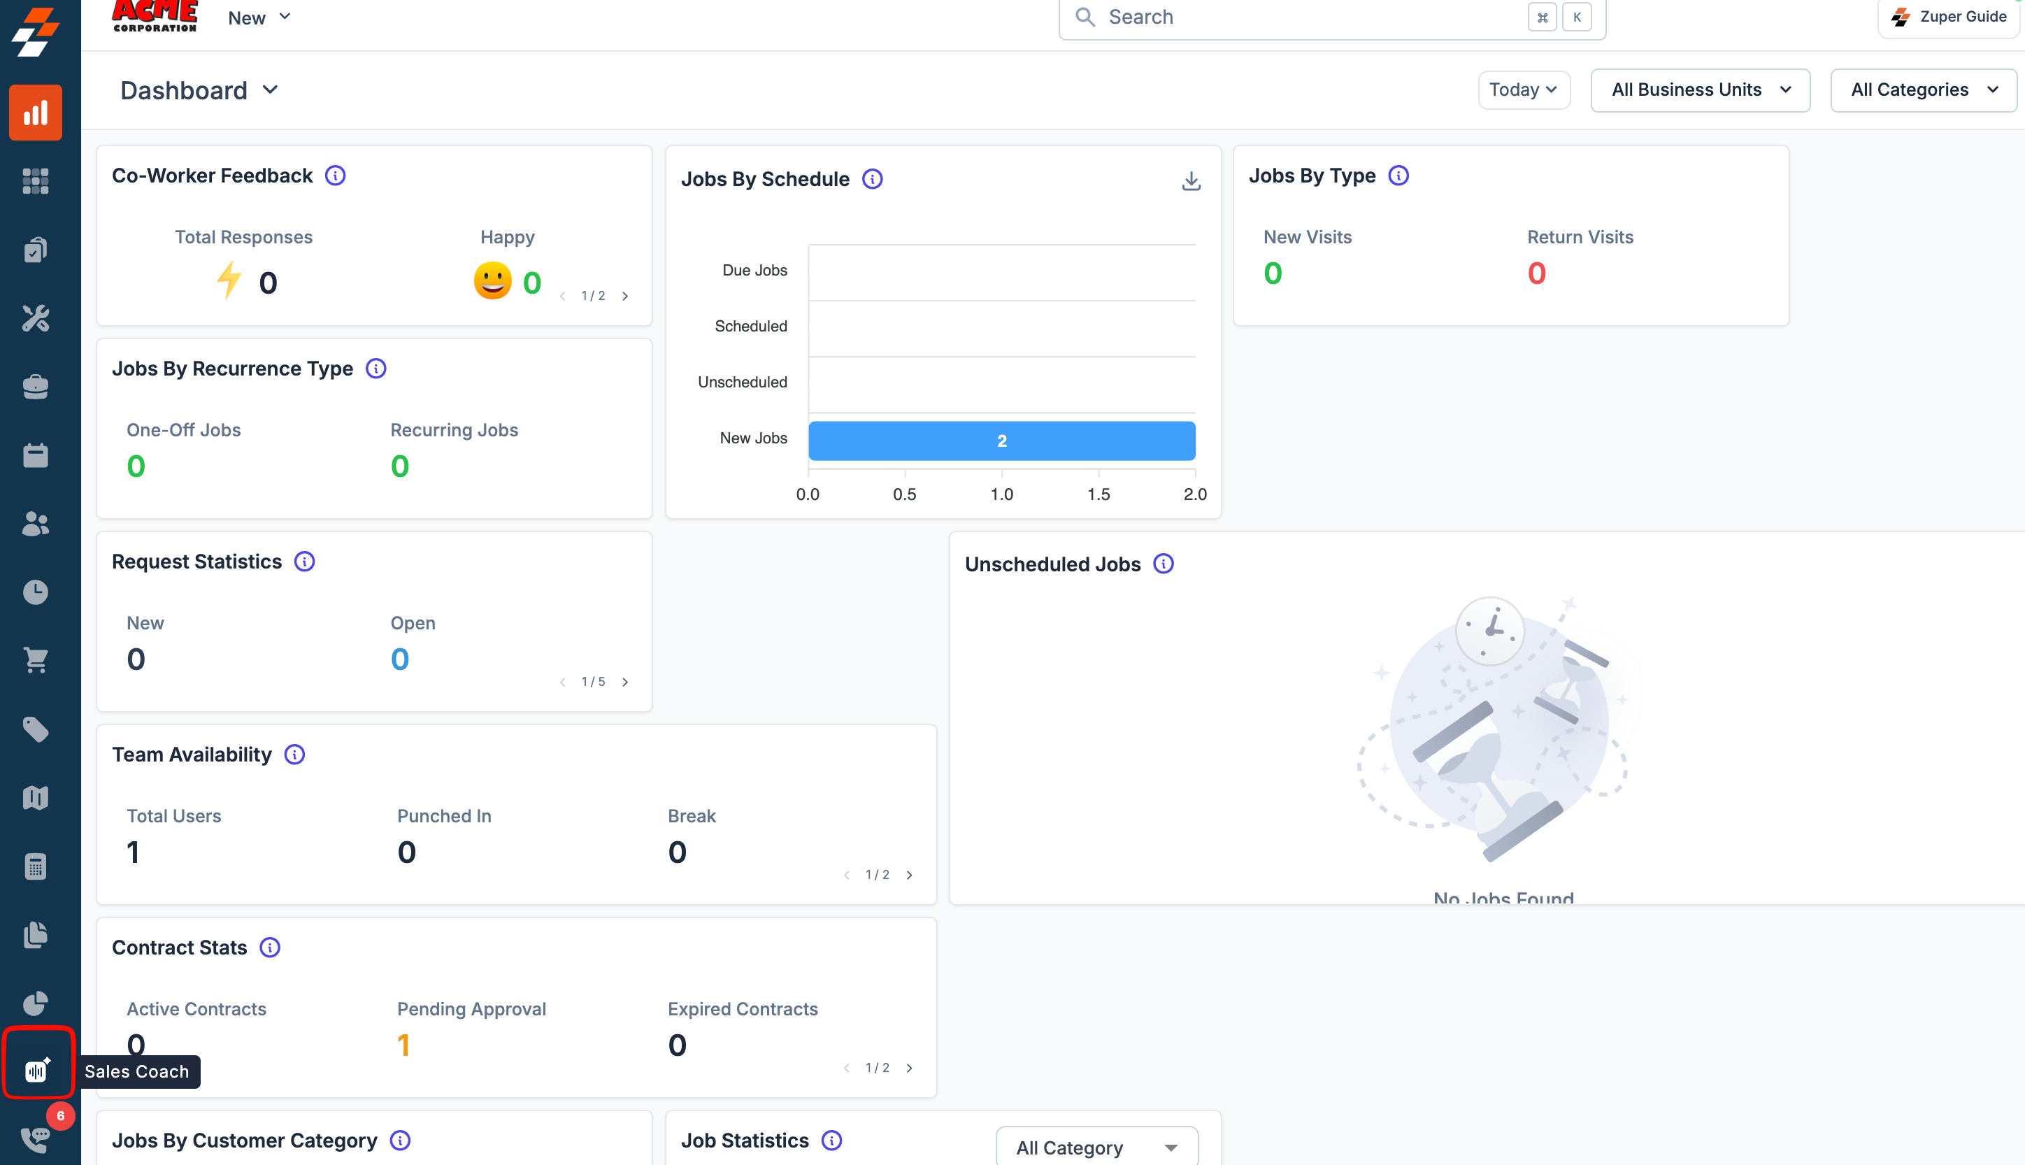Open the dashboard bar-chart sidebar icon
This screenshot has width=2025, height=1165.
(x=35, y=113)
